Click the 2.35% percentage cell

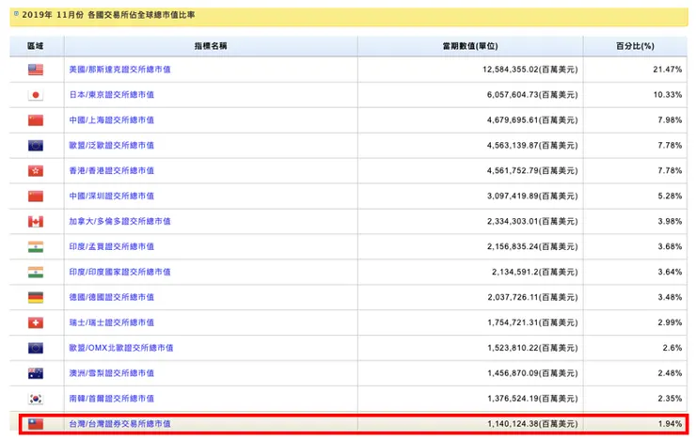670,399
